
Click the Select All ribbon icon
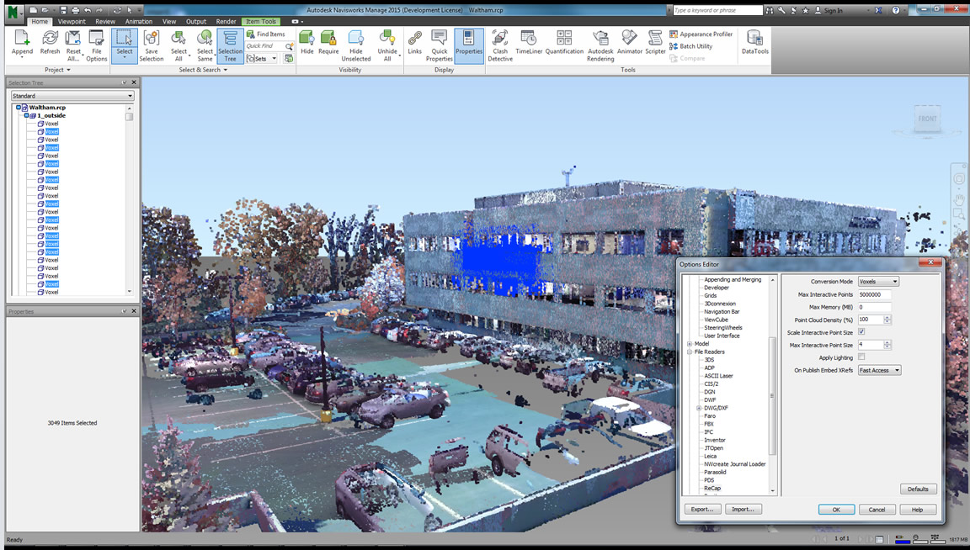[179, 45]
